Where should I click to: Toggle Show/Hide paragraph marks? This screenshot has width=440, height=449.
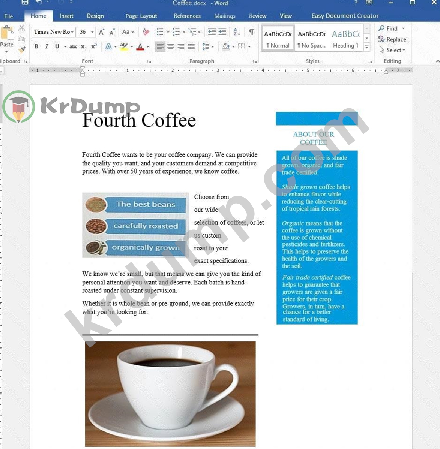(x=251, y=32)
